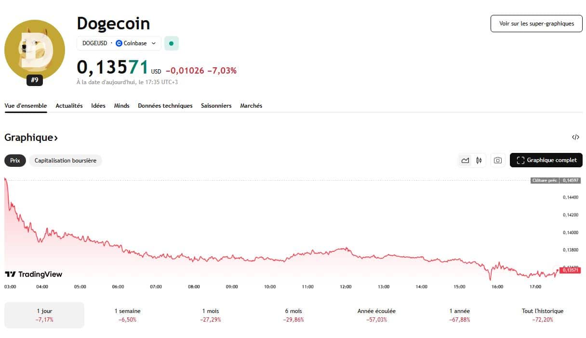Image resolution: width=586 pixels, height=338 pixels.
Task: Open Graphique complet full chart
Action: pos(546,160)
